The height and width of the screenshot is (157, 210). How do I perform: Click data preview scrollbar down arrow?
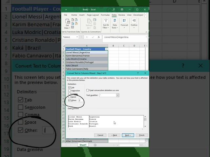click(145, 126)
